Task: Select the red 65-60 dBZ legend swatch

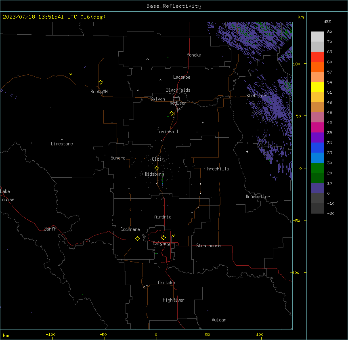Action: click(317, 57)
